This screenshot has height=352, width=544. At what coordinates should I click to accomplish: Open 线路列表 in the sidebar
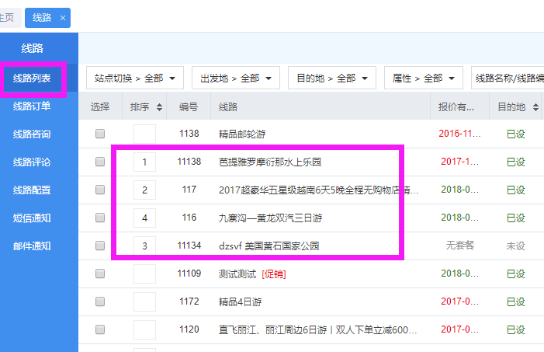pyautogui.click(x=32, y=78)
